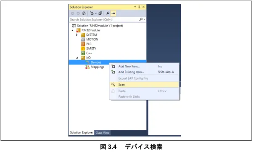This screenshot has height=153, width=254.
Task: Select Solution 'RIN32module' root node
Action: (100, 26)
